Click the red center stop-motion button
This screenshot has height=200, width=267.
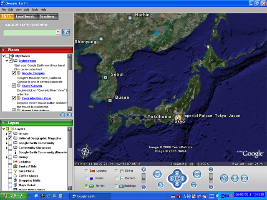(x=177, y=179)
